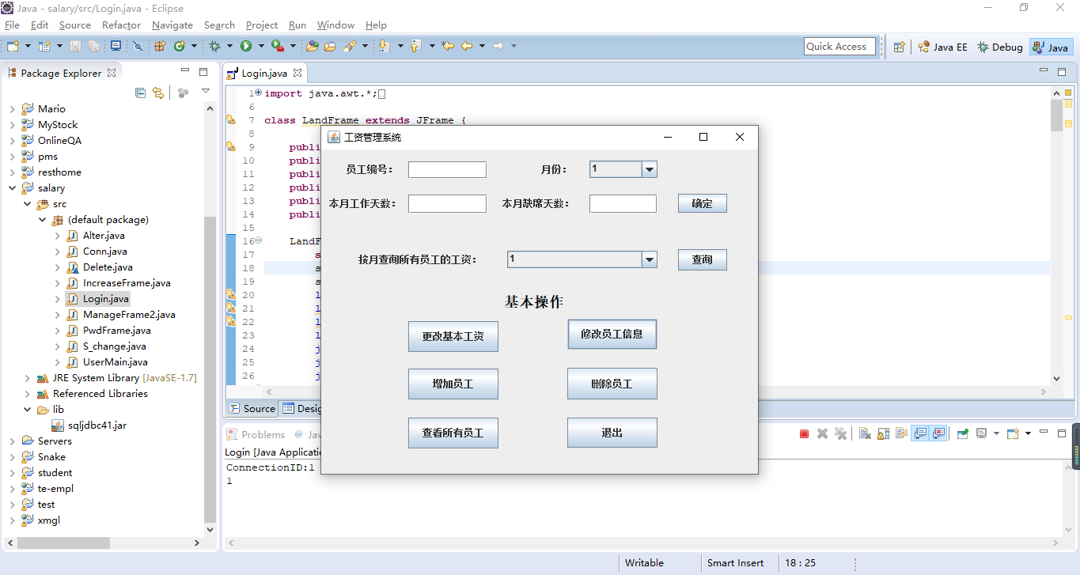Click the Debug bug icon in toolbar
The image size is (1080, 575).
coord(215,46)
